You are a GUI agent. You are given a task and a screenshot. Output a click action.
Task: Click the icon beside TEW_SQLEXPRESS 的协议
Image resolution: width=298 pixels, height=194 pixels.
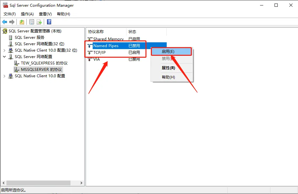click(x=17, y=63)
